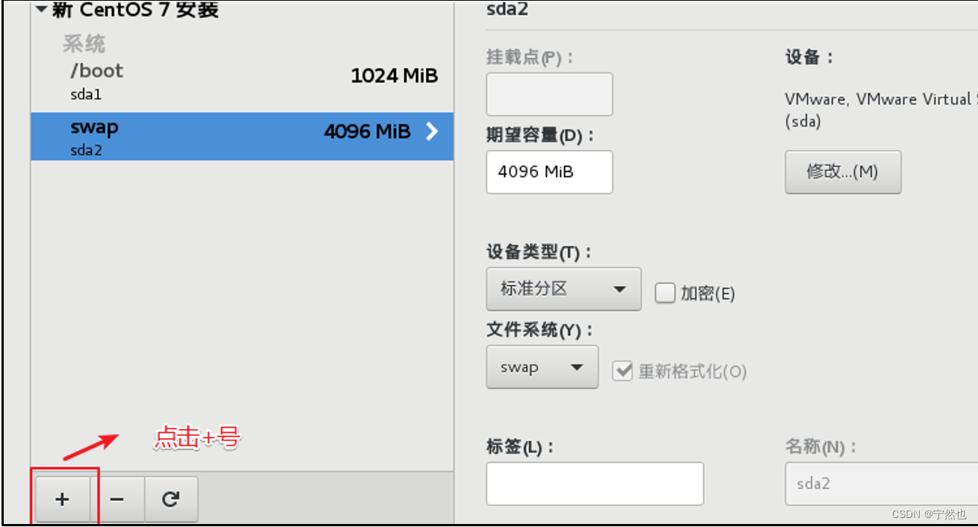Click the + icon to add a partition

point(63,499)
